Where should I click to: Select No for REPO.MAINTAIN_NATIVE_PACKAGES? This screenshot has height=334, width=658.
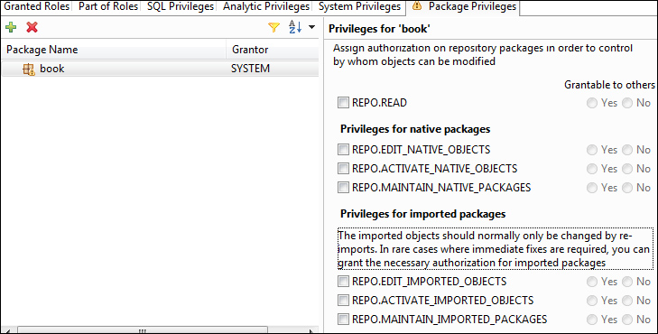point(627,188)
